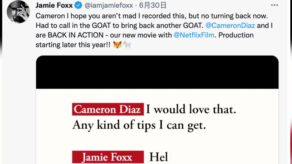The width and height of the screenshot is (292, 164).
Task: Click the black top area of the video
Action: pyautogui.click(x=157, y=72)
